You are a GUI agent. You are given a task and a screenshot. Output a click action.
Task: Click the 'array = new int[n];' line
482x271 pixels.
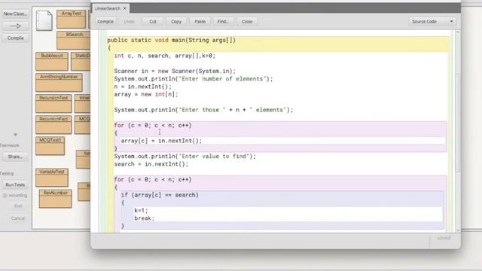(x=146, y=94)
